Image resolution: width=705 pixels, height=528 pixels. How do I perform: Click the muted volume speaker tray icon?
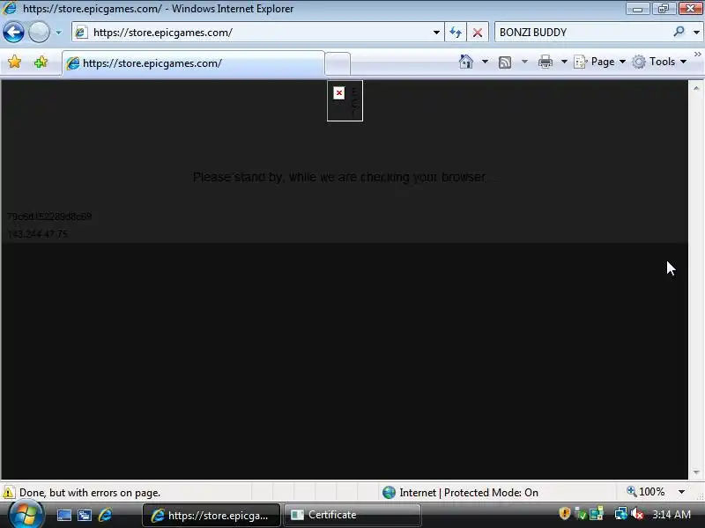636,513
